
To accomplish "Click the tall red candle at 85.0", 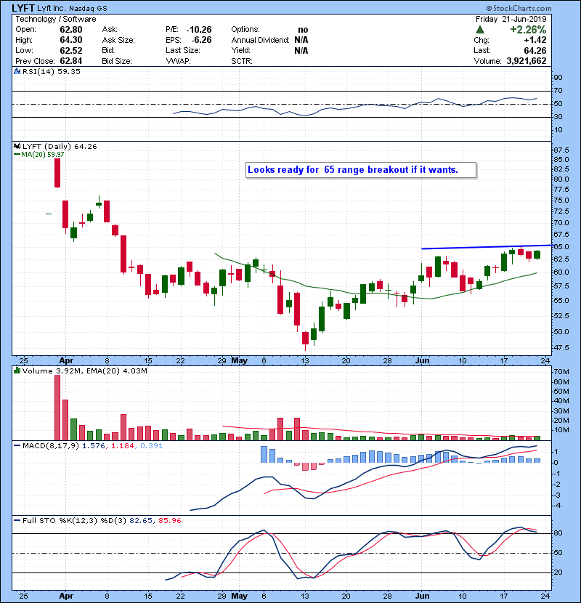I will [57, 173].
